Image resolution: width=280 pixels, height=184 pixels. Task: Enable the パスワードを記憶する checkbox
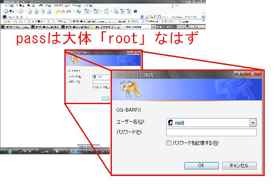pyautogui.click(x=169, y=143)
